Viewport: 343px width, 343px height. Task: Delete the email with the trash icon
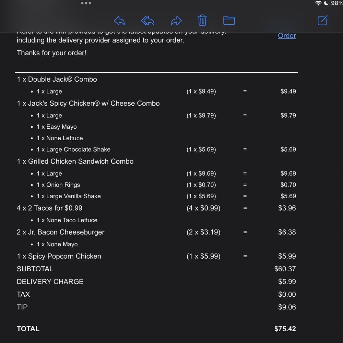(x=202, y=20)
